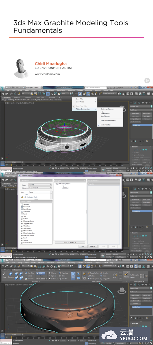The width and height of the screenshot is (153, 345).
Task: Select the Topology tool
Action: click(64, 273)
